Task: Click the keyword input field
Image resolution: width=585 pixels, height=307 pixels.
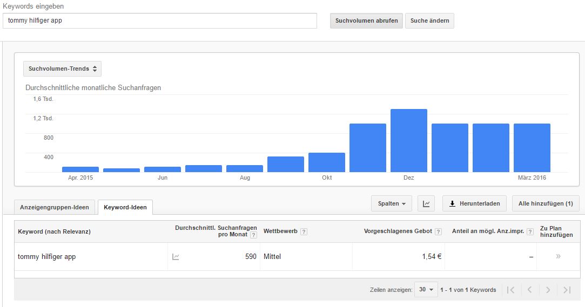Action: [x=160, y=21]
